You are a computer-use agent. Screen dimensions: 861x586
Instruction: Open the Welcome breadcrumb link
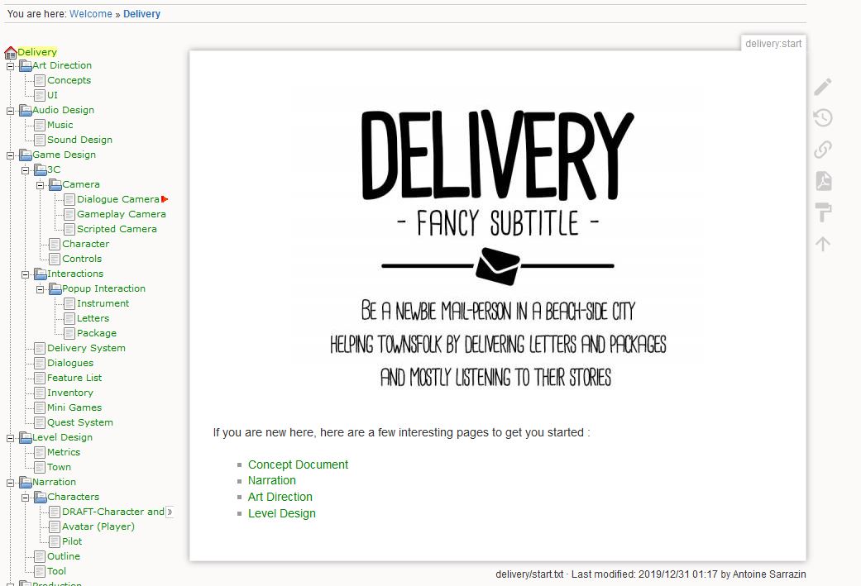click(x=90, y=13)
